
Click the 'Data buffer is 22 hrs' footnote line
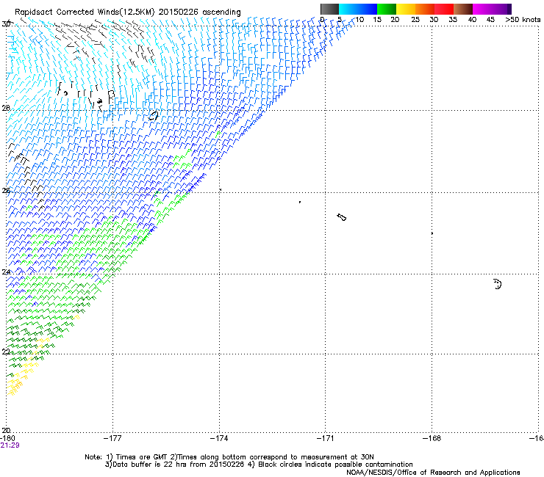coord(259,465)
